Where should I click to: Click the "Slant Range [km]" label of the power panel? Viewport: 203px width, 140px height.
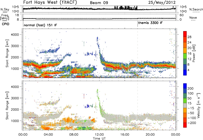[7, 53]
